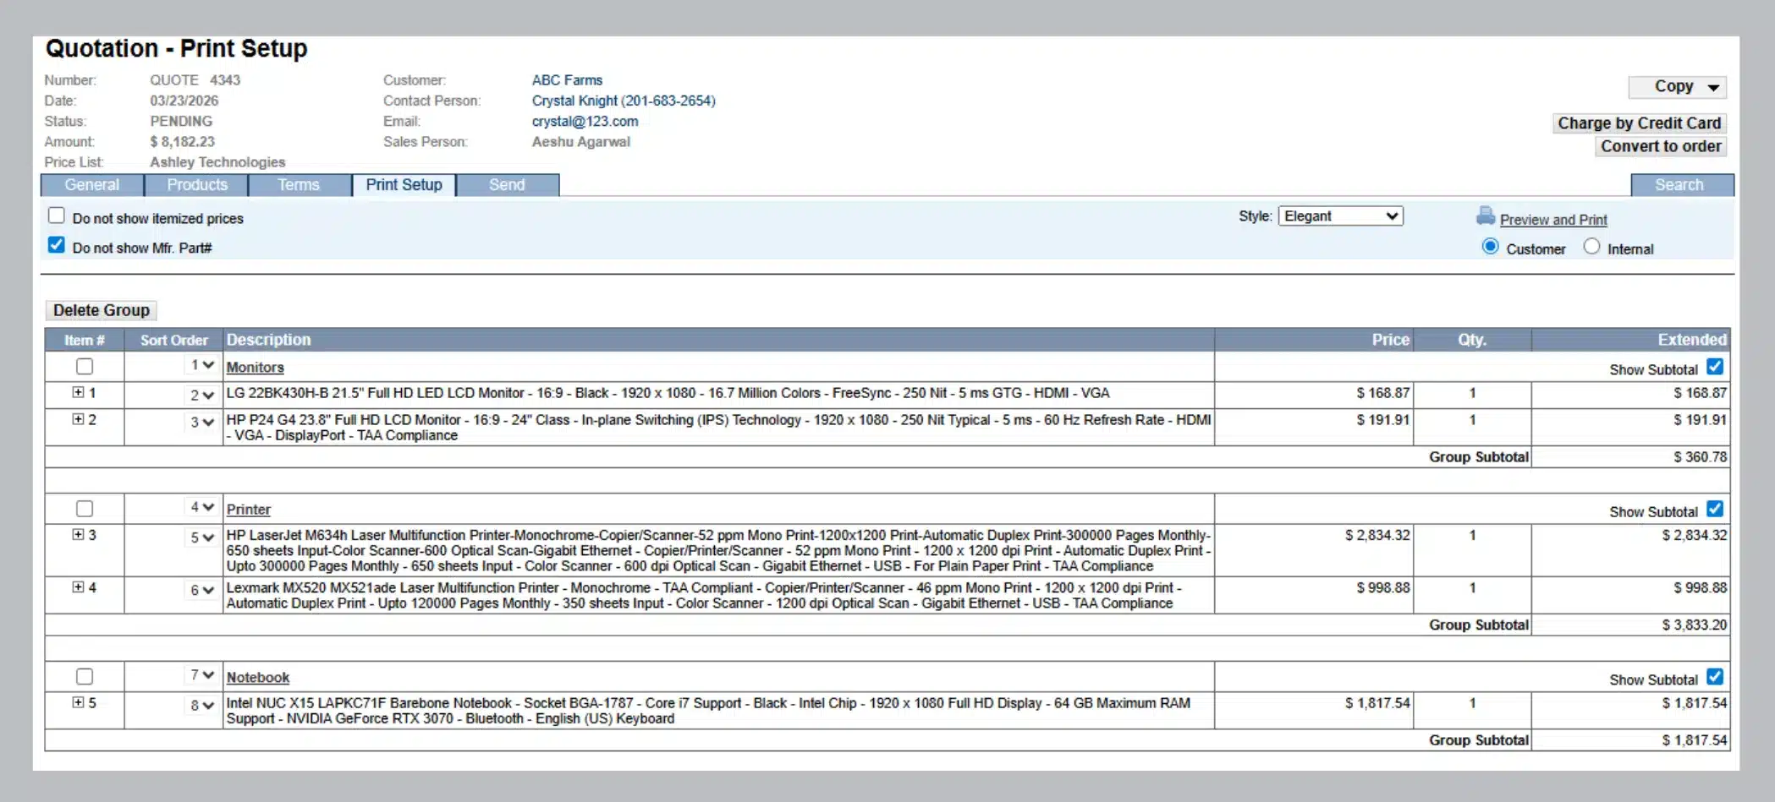Open the Preview and Print link
The image size is (1775, 802).
pyautogui.click(x=1553, y=220)
